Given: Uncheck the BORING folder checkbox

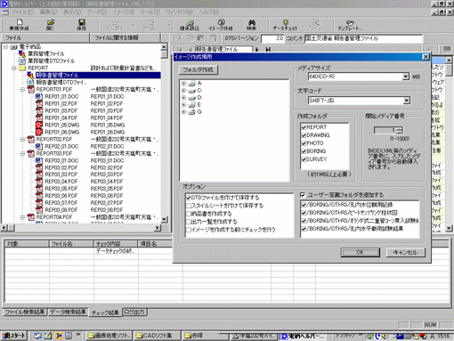Looking at the screenshot, I should [304, 151].
